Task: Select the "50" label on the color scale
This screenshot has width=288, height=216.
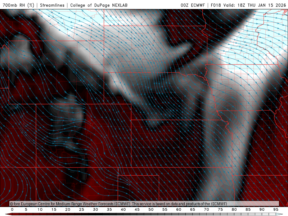Action: coord(151,210)
